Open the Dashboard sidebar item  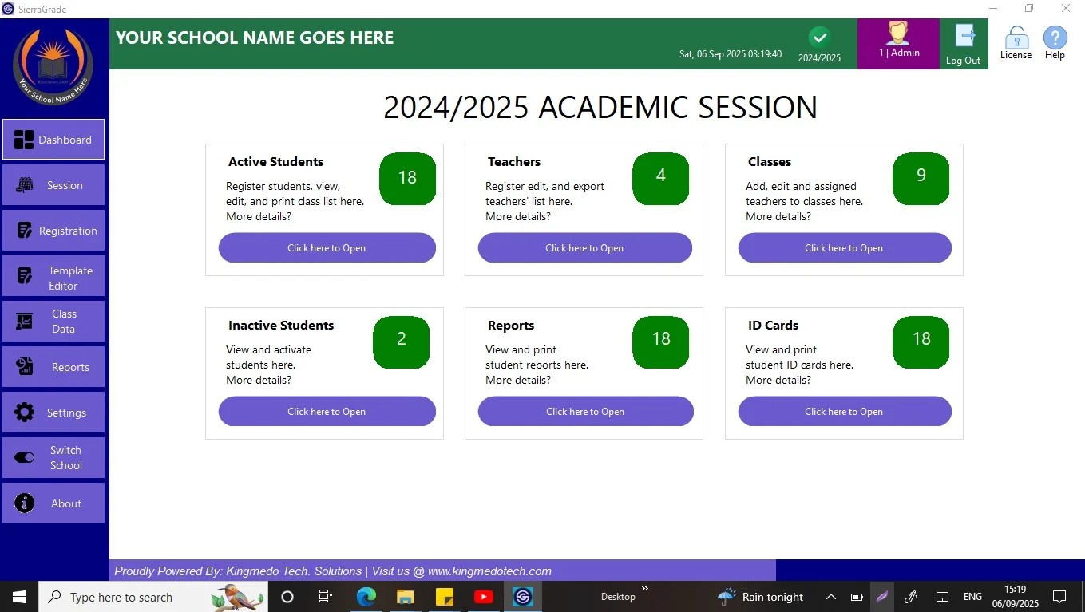(53, 140)
